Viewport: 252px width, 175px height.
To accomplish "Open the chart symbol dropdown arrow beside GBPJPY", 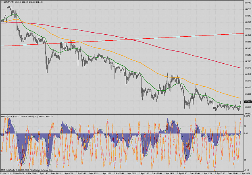I will tap(2, 2).
